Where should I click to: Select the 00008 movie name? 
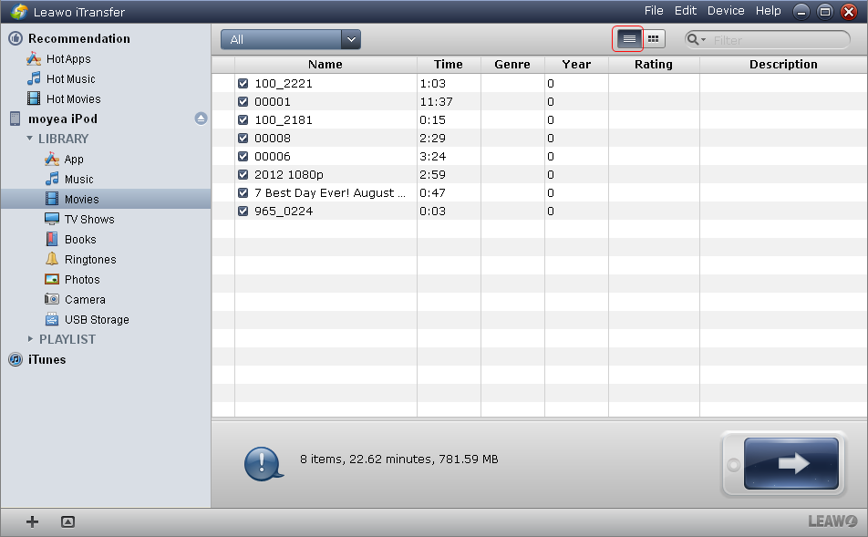tap(273, 139)
